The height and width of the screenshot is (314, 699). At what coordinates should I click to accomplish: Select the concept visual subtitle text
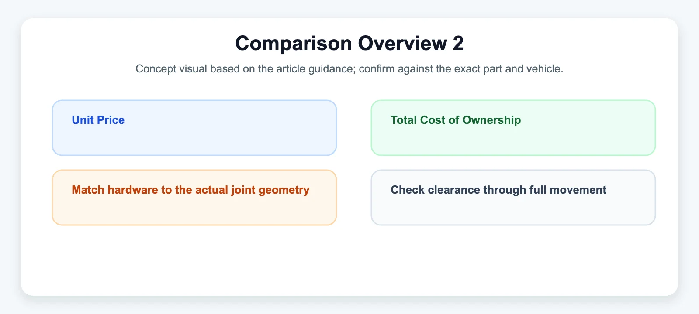(x=349, y=69)
